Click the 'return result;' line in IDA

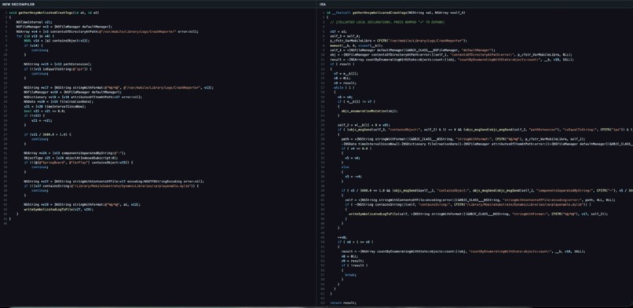click(343, 302)
